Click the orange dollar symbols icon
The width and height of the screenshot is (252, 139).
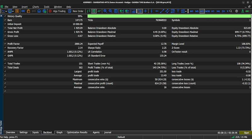(x=17, y=11)
